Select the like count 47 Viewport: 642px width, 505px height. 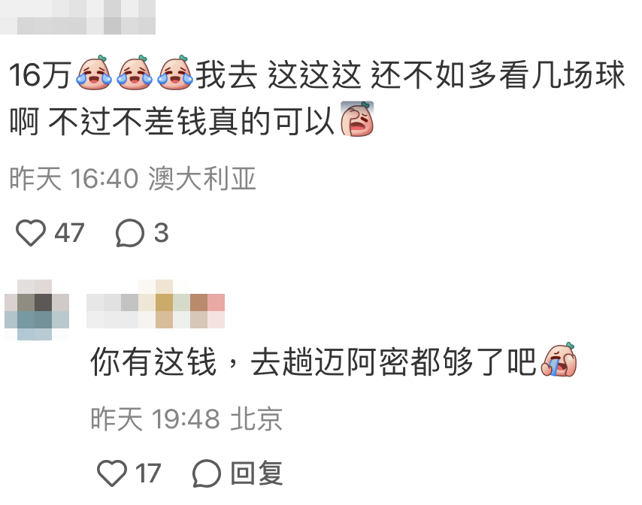(x=69, y=233)
